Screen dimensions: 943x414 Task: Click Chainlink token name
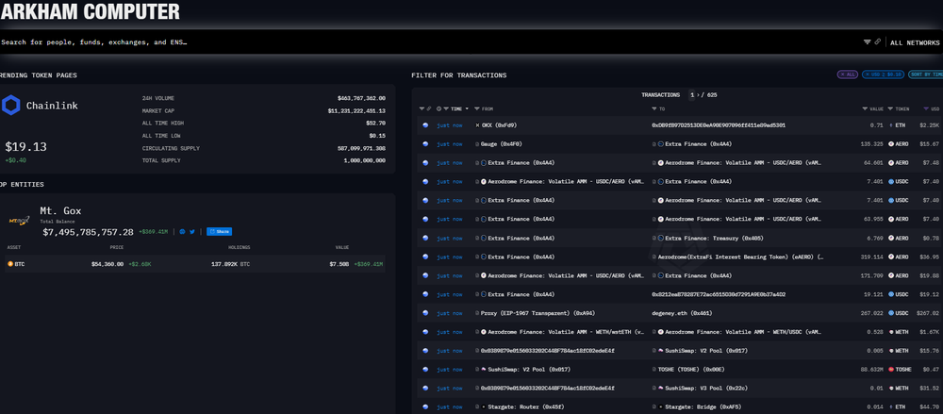pos(52,106)
